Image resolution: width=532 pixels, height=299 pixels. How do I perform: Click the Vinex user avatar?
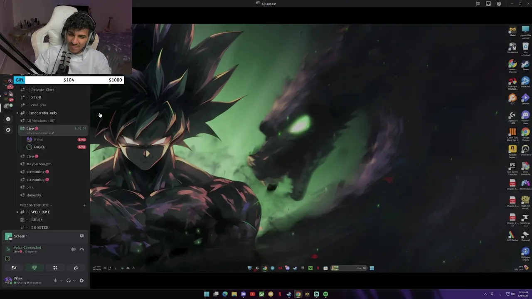pyautogui.click(x=8, y=280)
